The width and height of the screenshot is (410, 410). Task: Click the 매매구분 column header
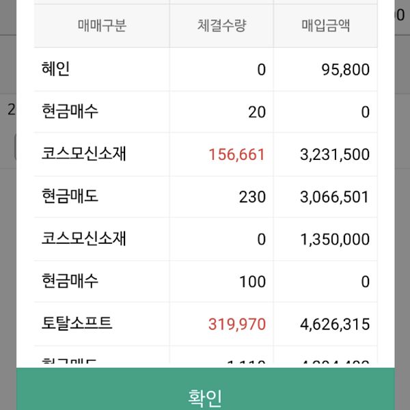point(102,26)
